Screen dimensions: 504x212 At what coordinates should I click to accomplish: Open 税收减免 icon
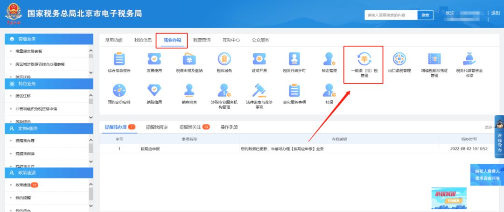click(224, 59)
